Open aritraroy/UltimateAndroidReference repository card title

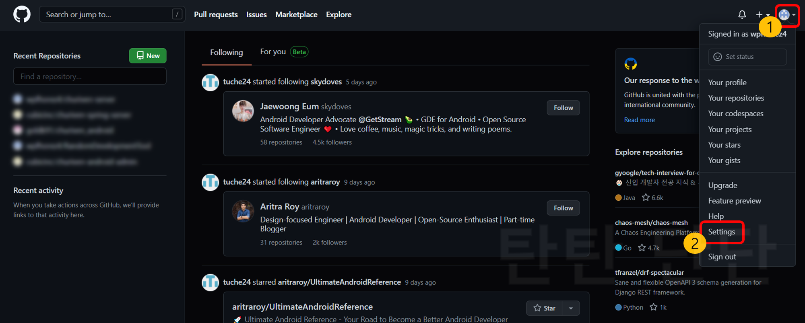tap(302, 307)
